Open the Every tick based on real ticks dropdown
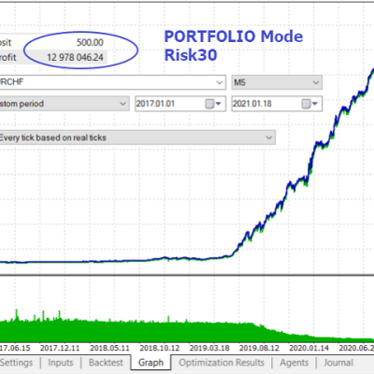This screenshot has width=374, height=374. (x=137, y=137)
